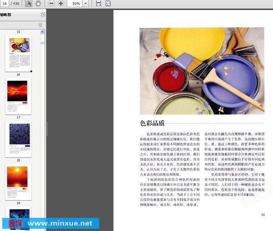
Task: Select the page 16 red fire thumbnail
Action: click(x=19, y=96)
